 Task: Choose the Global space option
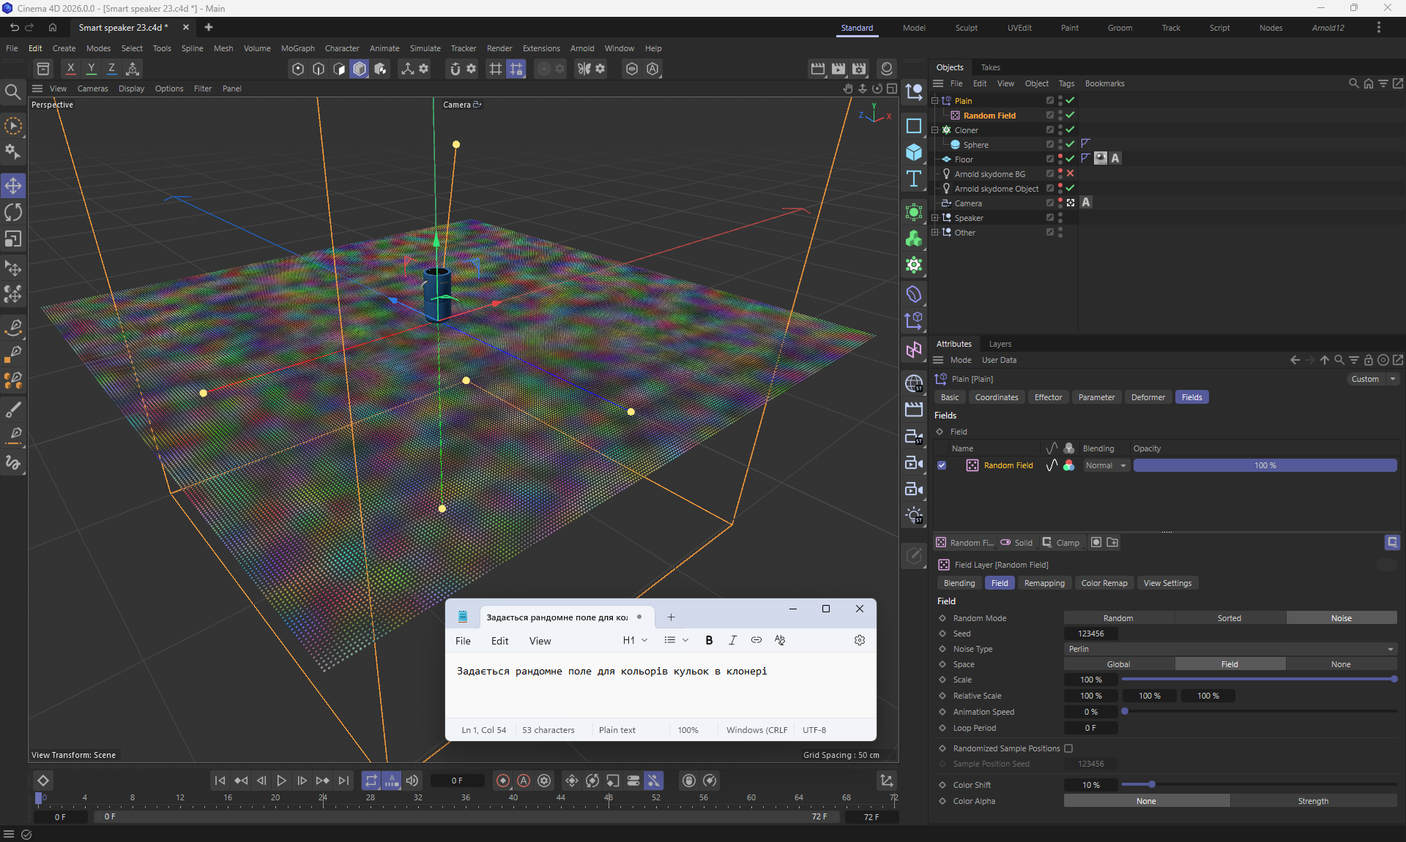pyautogui.click(x=1118, y=664)
